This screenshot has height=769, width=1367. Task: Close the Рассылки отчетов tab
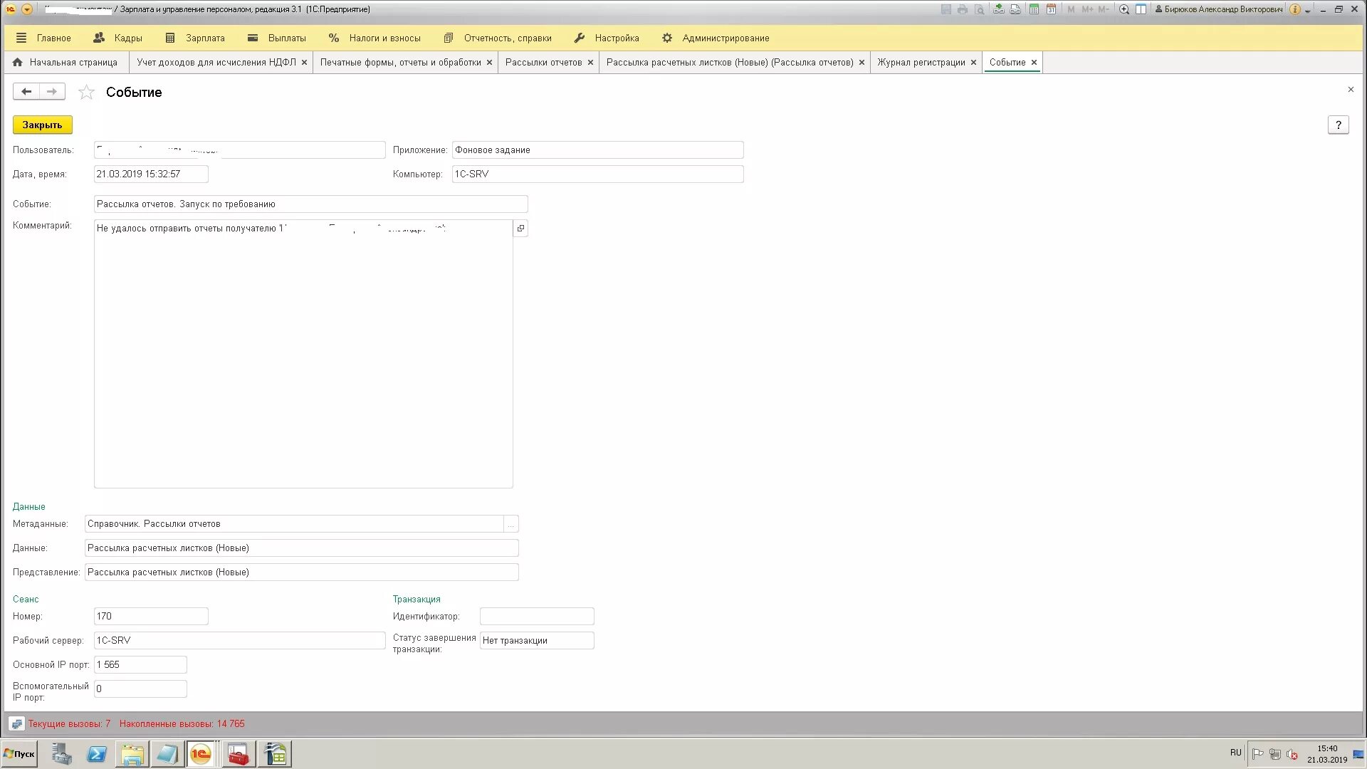(590, 63)
